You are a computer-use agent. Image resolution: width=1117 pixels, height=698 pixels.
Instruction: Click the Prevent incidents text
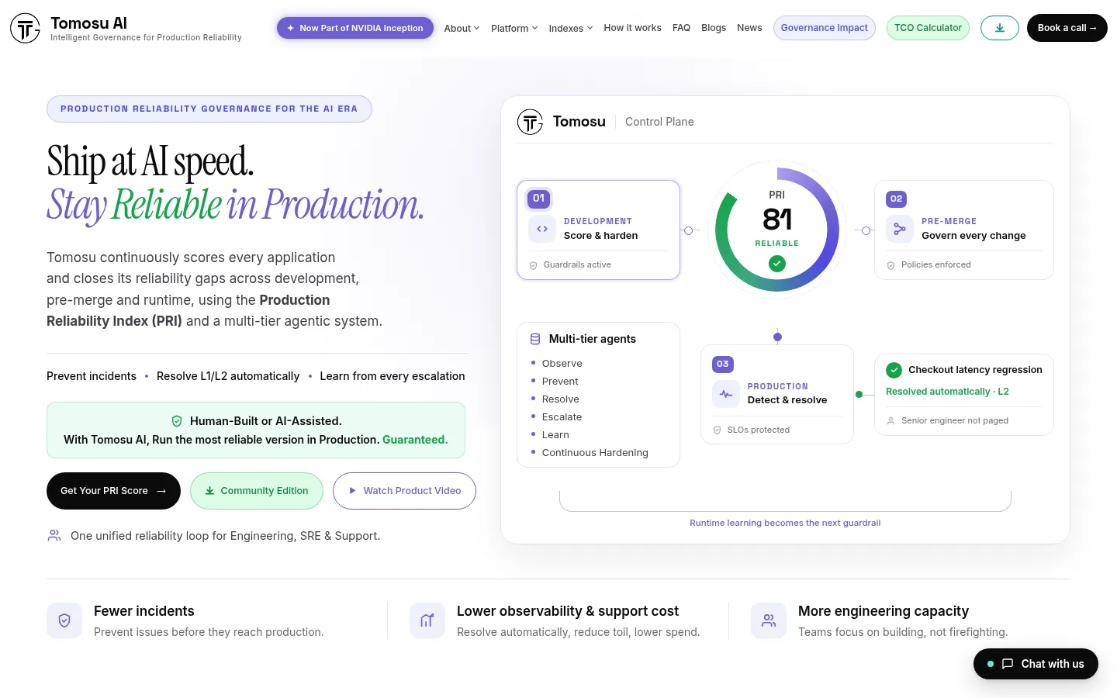pyautogui.click(x=92, y=376)
